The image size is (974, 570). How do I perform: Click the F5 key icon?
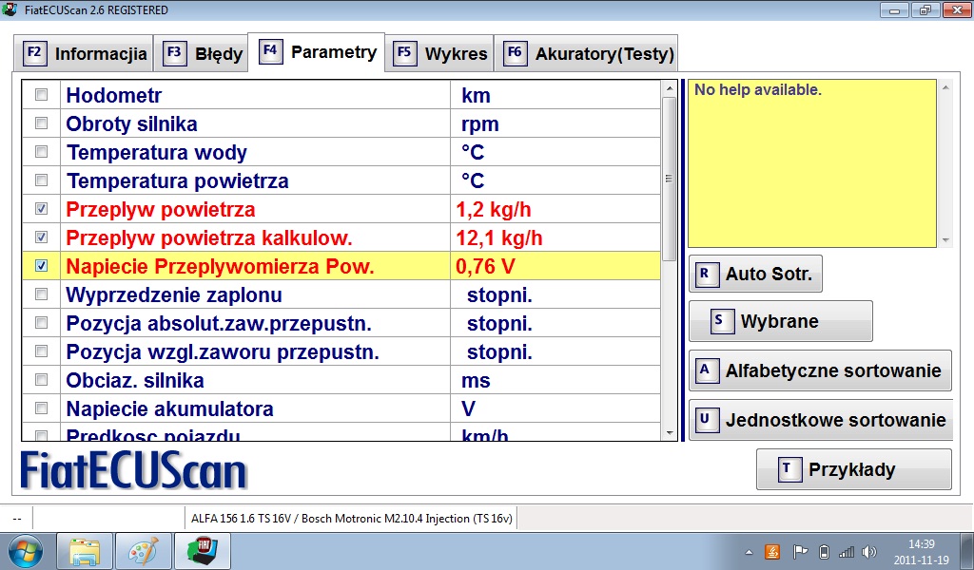[x=404, y=52]
